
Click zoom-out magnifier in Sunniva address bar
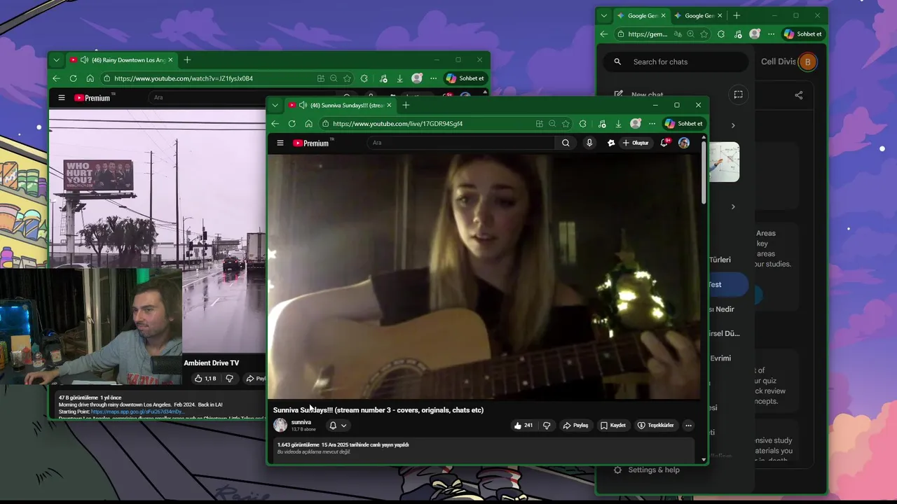(x=552, y=124)
